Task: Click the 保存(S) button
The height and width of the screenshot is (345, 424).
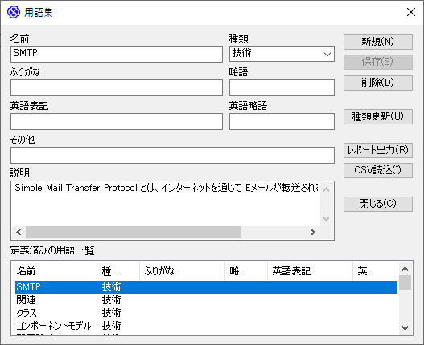Action: (x=378, y=62)
